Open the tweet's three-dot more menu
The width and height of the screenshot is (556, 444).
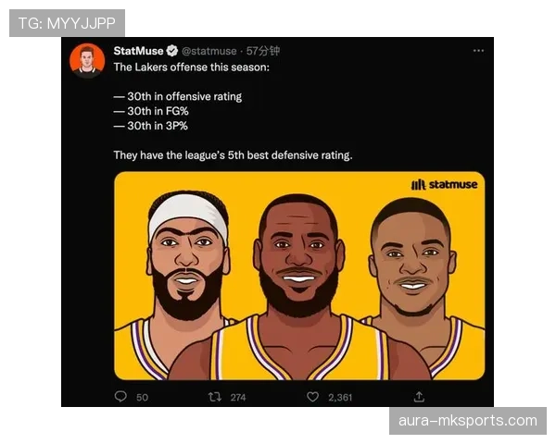(x=478, y=51)
